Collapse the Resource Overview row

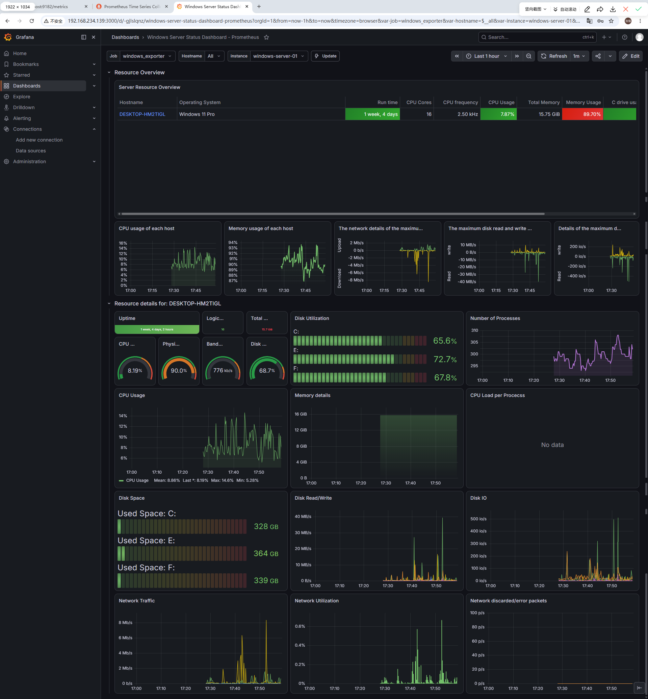[x=109, y=73]
